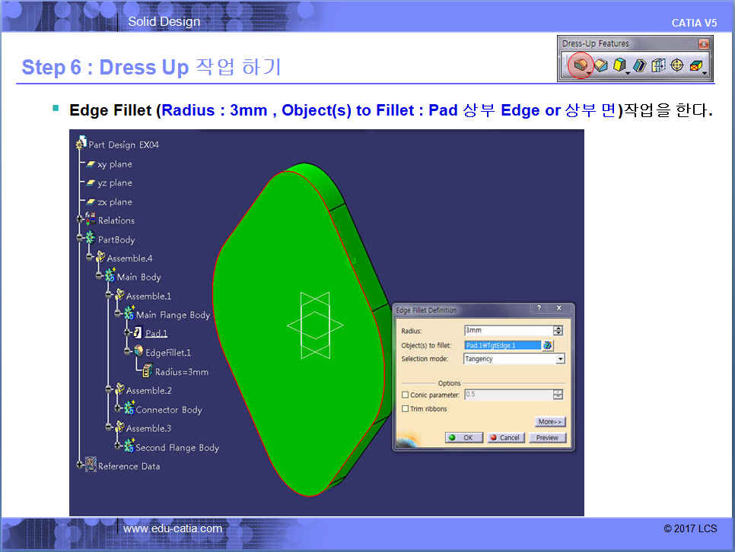Collapse the PartBody tree node
This screenshot has width=735, height=552.
(80, 240)
